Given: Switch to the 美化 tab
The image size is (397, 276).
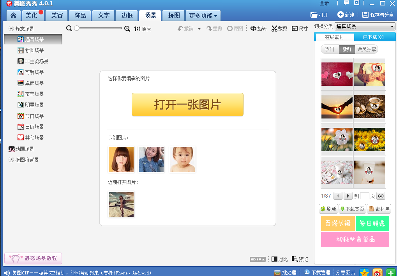Looking at the screenshot, I should coord(33,16).
